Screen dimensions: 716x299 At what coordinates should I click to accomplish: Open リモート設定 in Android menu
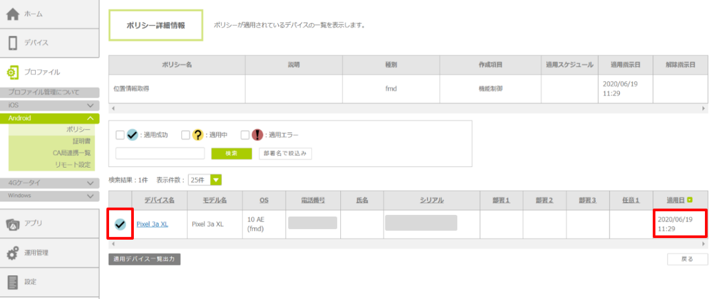coord(72,165)
